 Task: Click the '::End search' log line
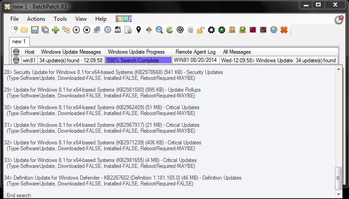tap(18, 195)
